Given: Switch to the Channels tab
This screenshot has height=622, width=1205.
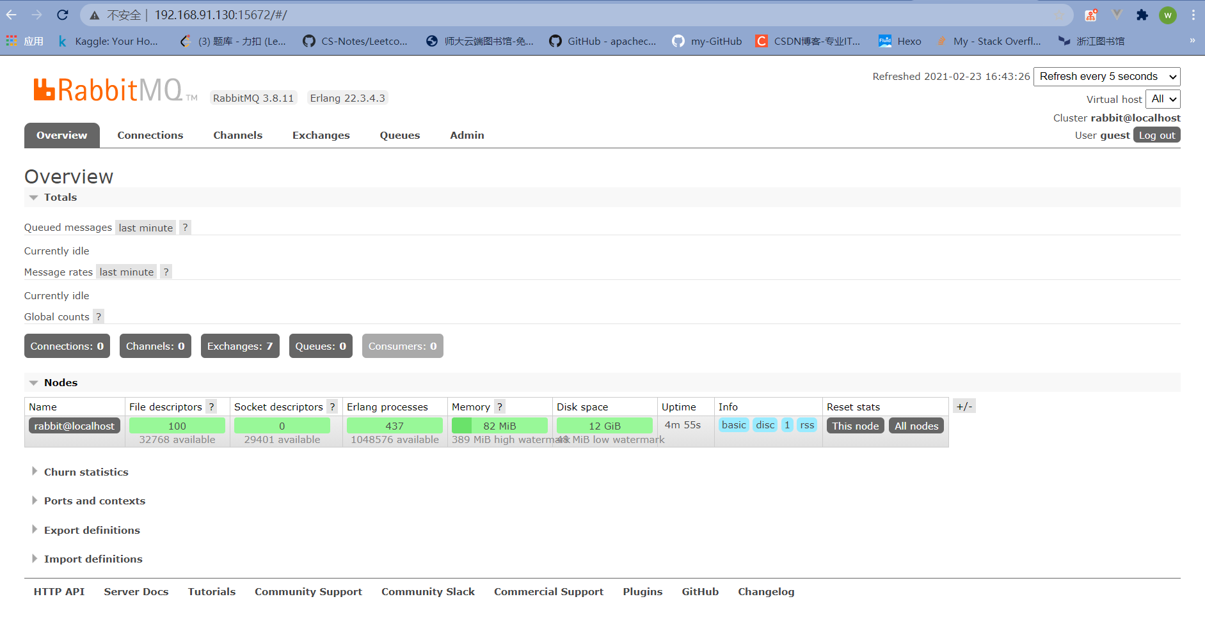Looking at the screenshot, I should click(238, 135).
